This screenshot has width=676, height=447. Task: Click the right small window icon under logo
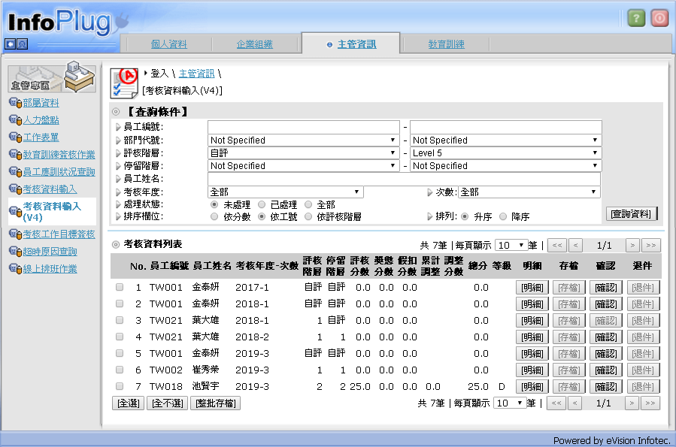22,44
